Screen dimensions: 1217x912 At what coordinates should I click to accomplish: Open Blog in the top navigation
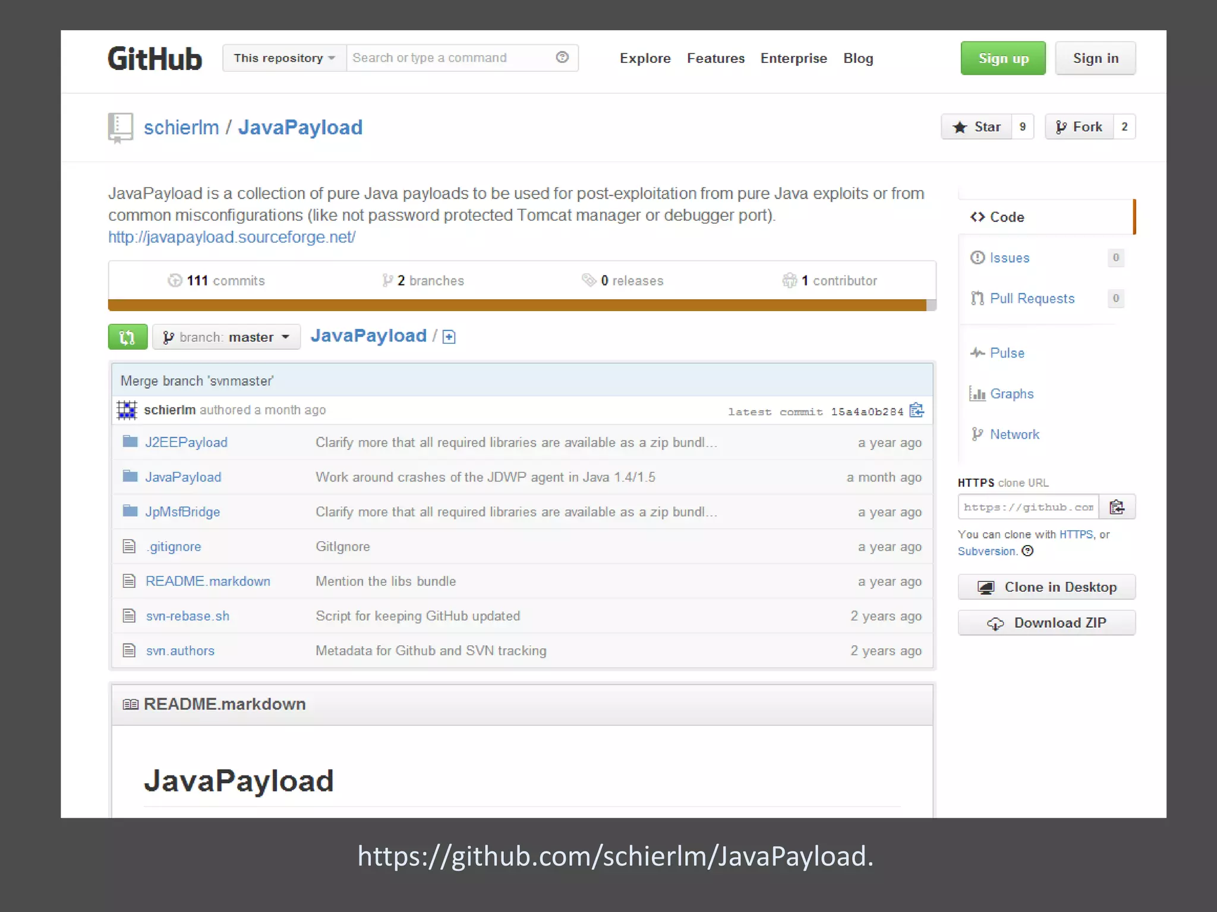click(858, 58)
